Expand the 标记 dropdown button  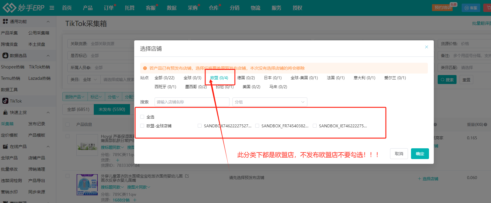[96, 97]
